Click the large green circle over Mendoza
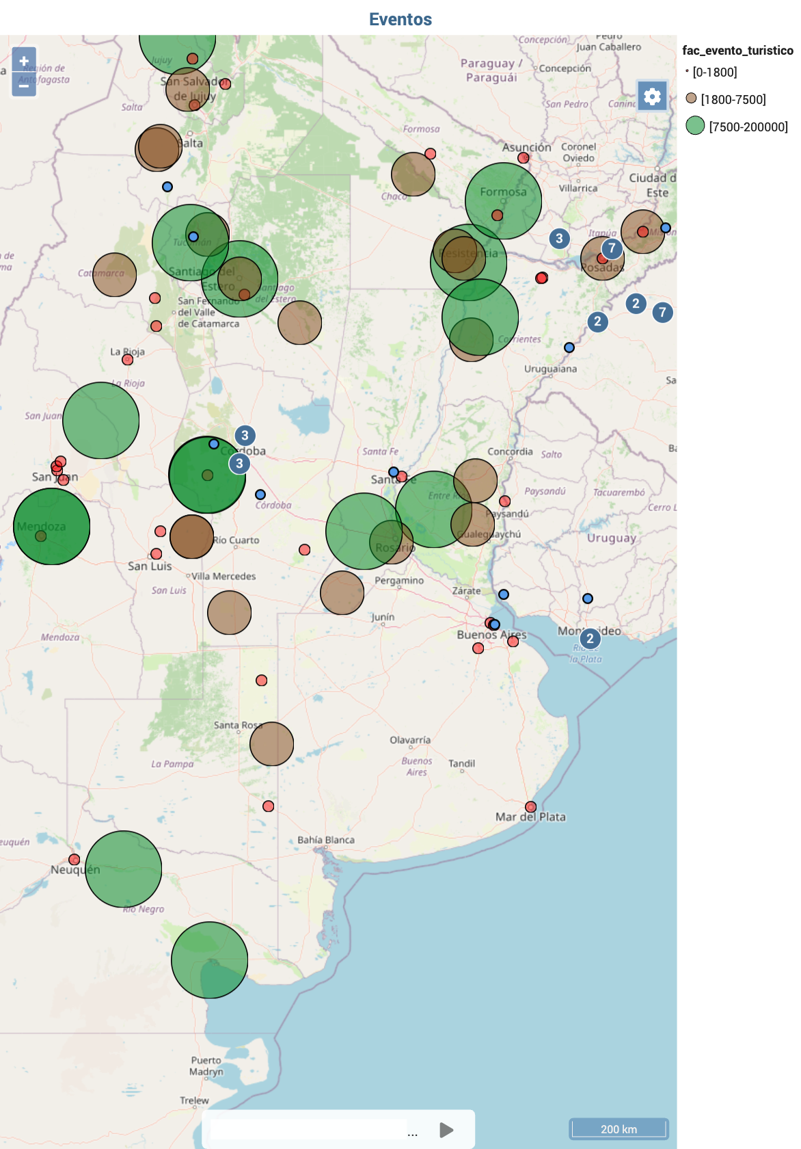 [x=52, y=527]
